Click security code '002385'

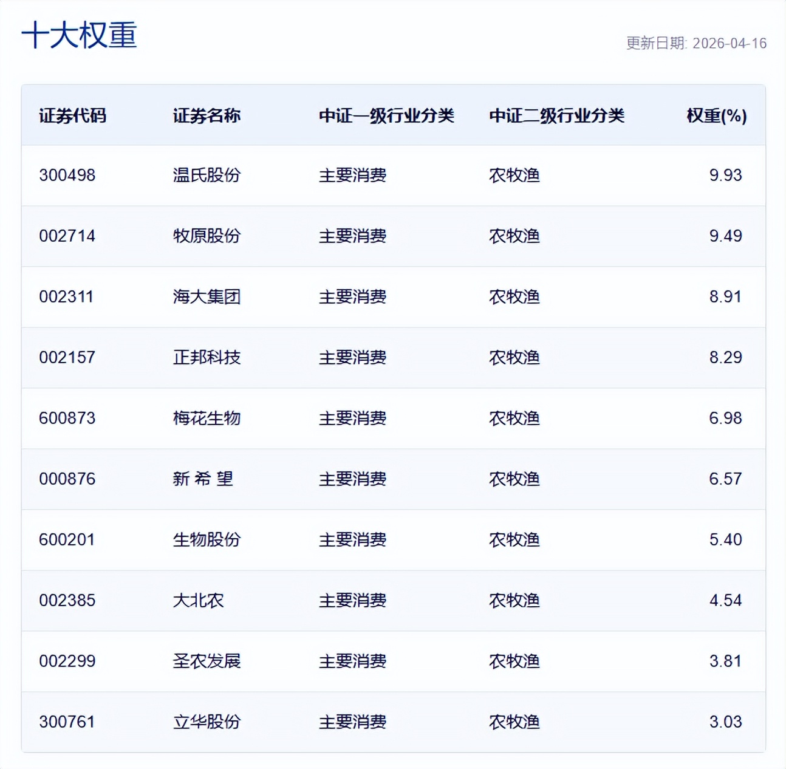pyautogui.click(x=67, y=600)
